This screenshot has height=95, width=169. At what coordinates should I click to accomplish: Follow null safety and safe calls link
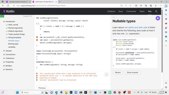[x=136, y=27]
